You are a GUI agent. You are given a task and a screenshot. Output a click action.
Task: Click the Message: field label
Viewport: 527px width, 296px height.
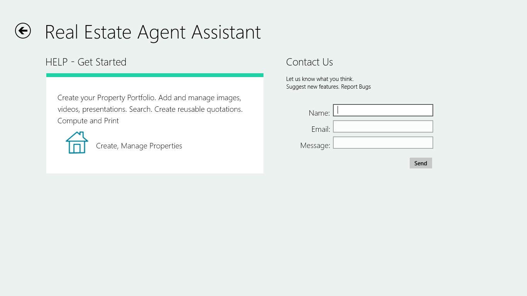click(315, 145)
